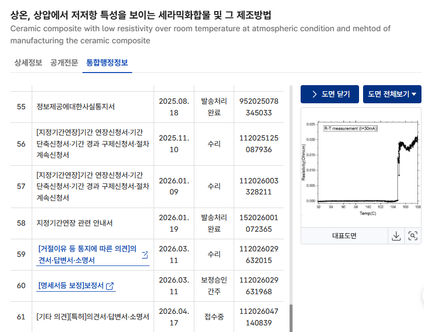Click the 접수중 status cell

214,317
